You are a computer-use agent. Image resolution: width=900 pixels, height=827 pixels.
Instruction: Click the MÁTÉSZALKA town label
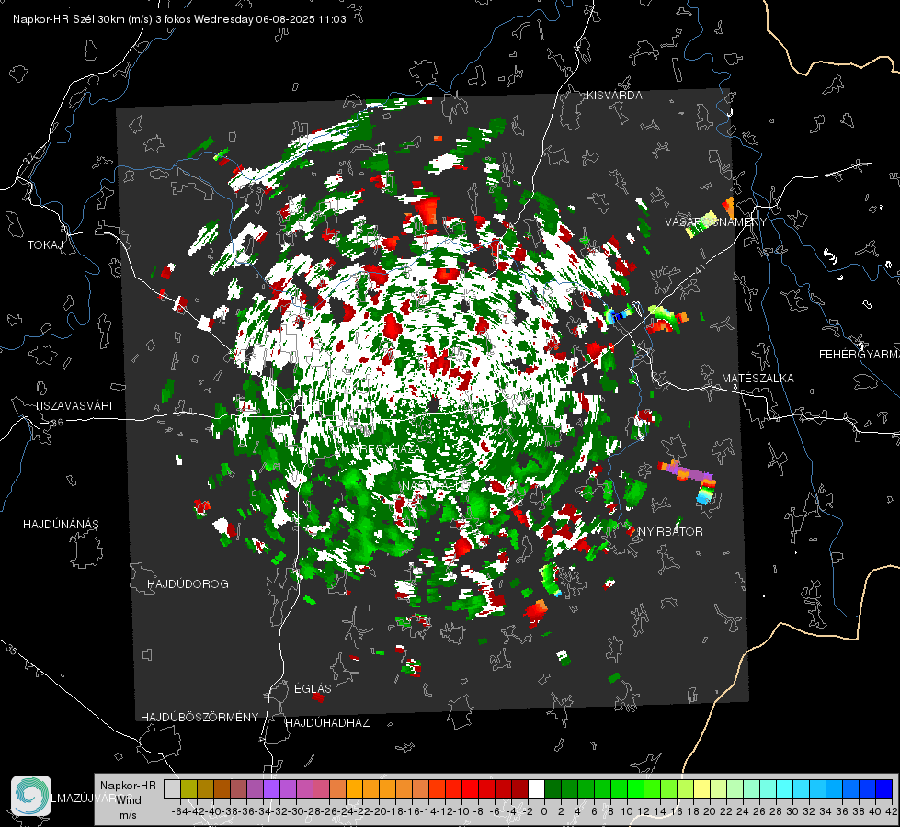coord(758,379)
